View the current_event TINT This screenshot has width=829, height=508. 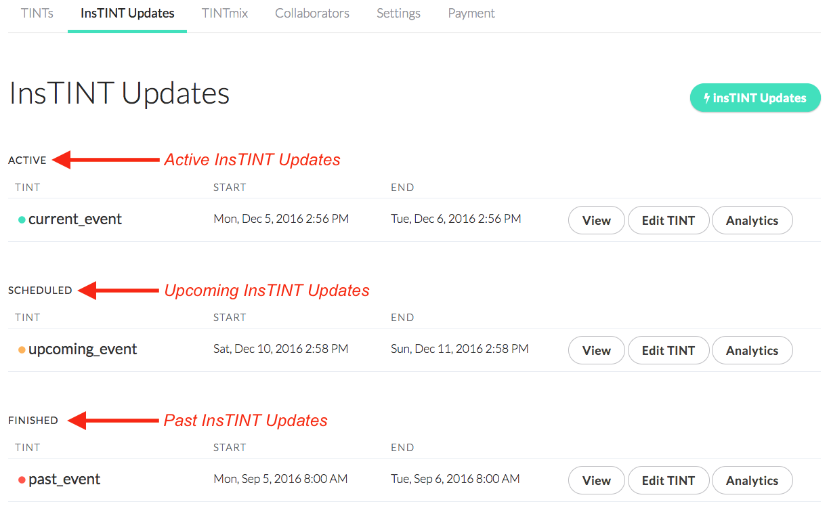(x=597, y=220)
